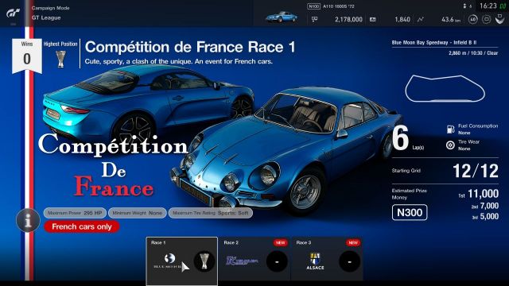Click the credits icon beside 2,178,000

click(x=314, y=19)
